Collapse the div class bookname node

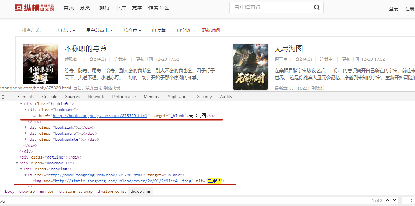point(26,110)
